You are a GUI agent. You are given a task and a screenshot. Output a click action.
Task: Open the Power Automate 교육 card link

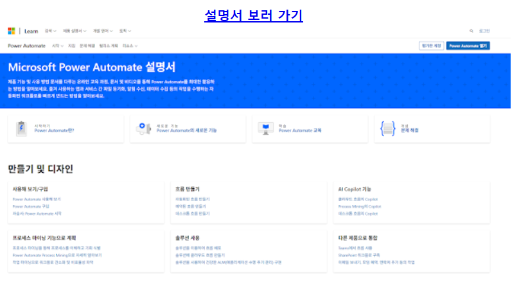tap(300, 130)
